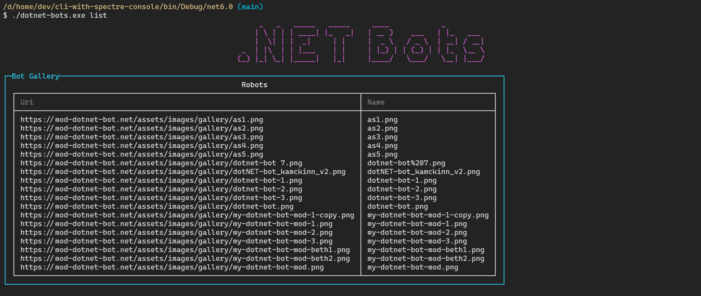Follow the URL ending in gallery/dotnet-bot-1.png
Viewport: 701px width, 296px height.
(161, 180)
